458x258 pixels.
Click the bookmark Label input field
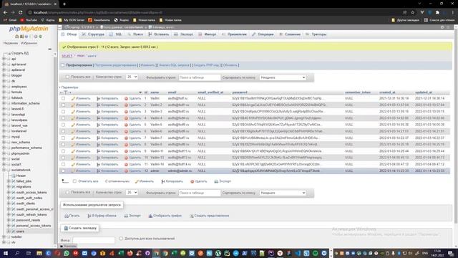tap(94, 240)
